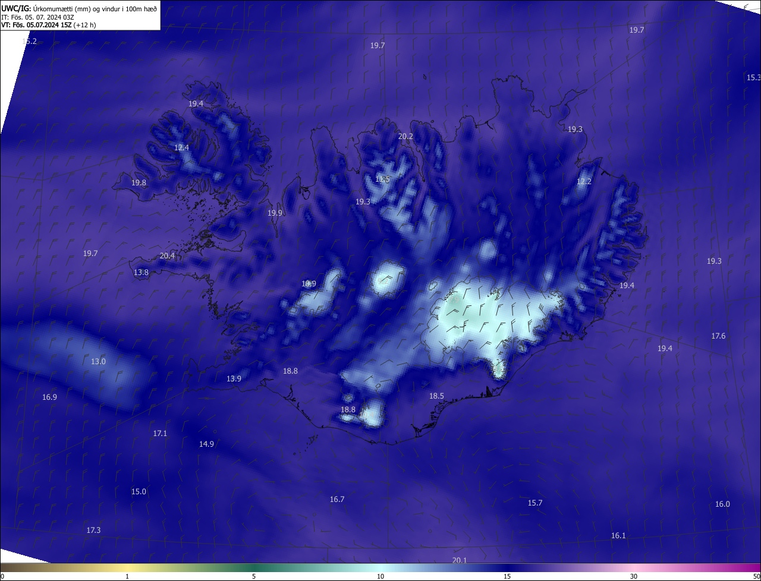Select the 16.9 map value
This screenshot has width=761, height=581.
(x=49, y=397)
